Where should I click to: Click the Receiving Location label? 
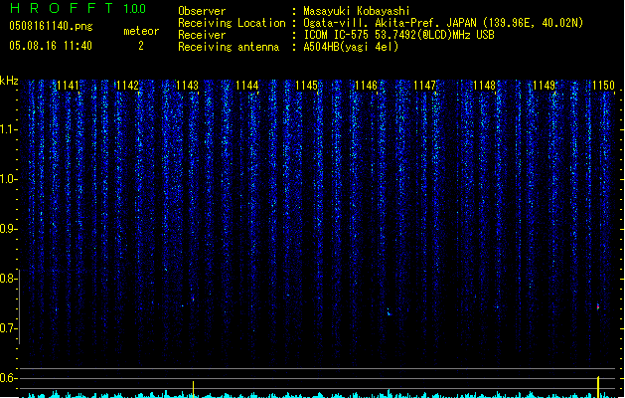coord(232,23)
